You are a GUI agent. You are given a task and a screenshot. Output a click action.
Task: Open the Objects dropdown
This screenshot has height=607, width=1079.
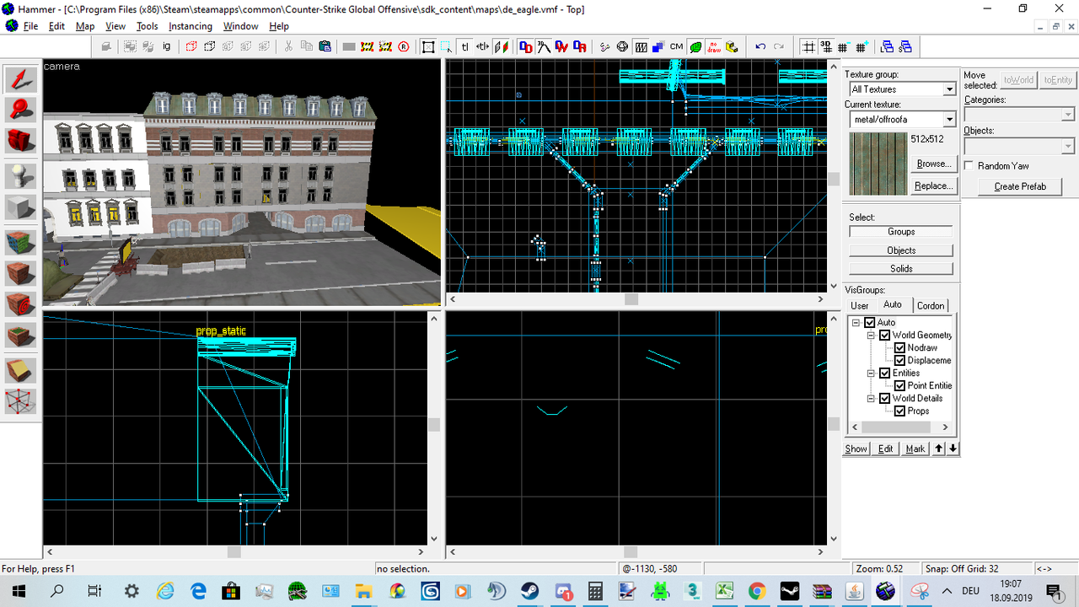coord(1068,146)
